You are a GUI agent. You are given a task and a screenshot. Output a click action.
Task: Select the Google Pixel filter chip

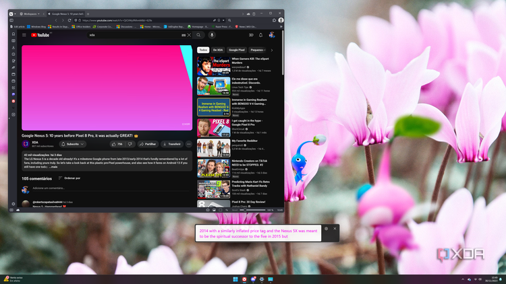pos(237,50)
